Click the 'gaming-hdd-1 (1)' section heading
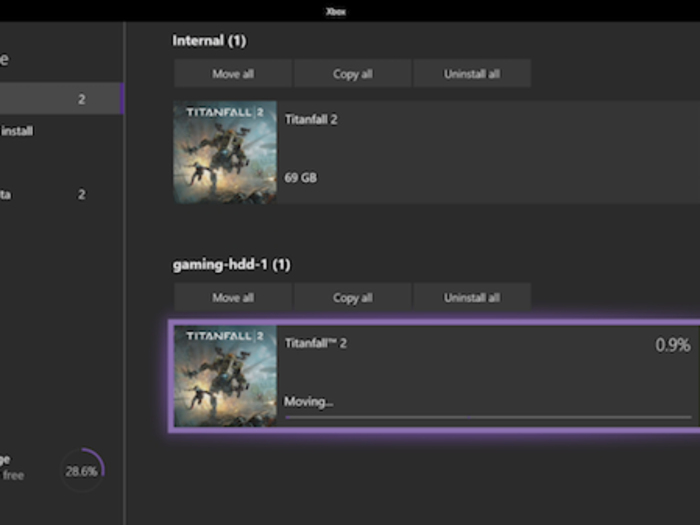Viewport: 700px width, 525px height. click(x=232, y=265)
